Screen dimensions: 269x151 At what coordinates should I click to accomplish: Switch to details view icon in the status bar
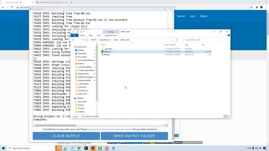coord(225,117)
